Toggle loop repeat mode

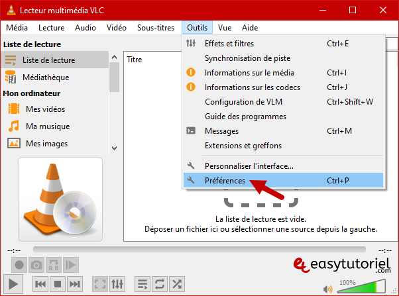[160, 284]
